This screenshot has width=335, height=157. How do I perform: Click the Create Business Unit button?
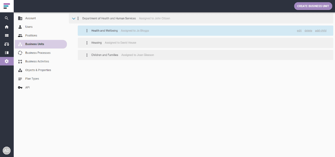coord(313,6)
